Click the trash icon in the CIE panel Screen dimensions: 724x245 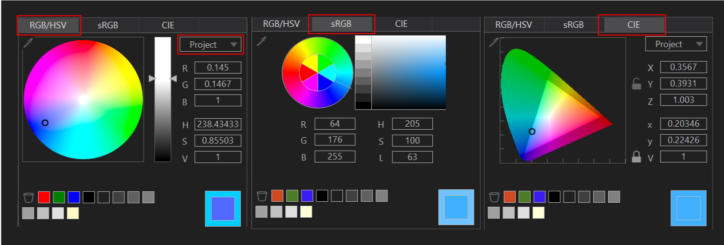pos(494,197)
